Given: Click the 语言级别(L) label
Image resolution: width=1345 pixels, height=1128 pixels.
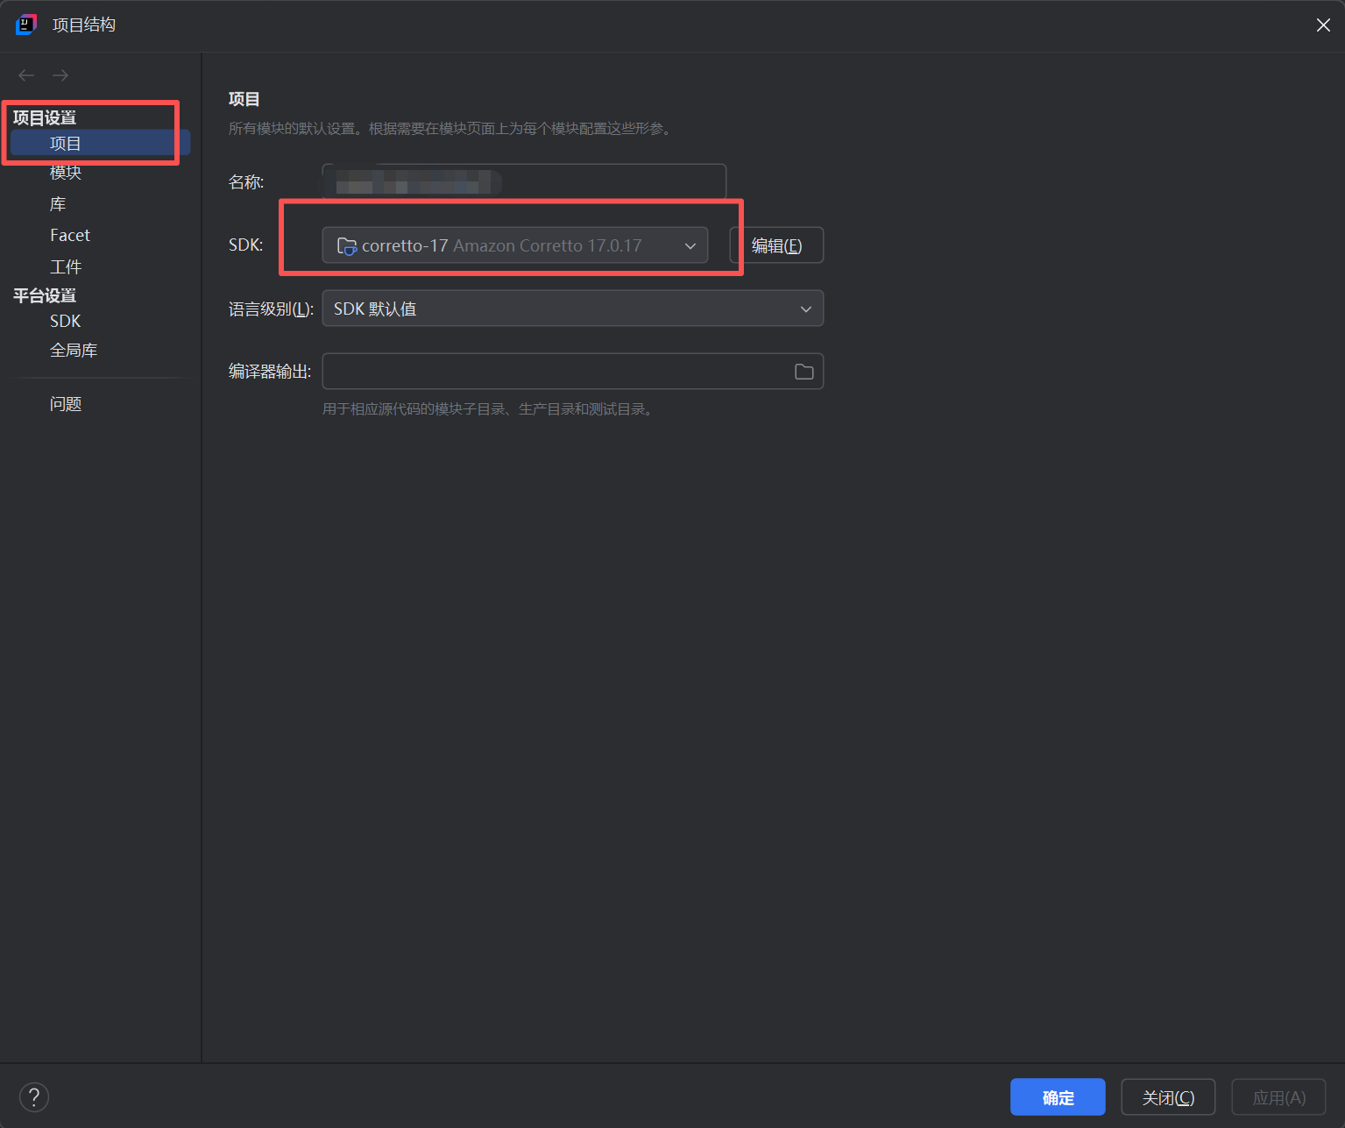Looking at the screenshot, I should coord(271,309).
